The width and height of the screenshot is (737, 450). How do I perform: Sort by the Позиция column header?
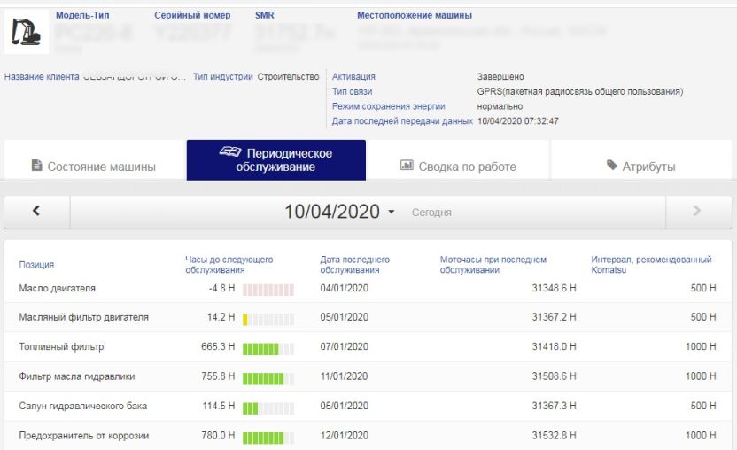click(x=36, y=265)
